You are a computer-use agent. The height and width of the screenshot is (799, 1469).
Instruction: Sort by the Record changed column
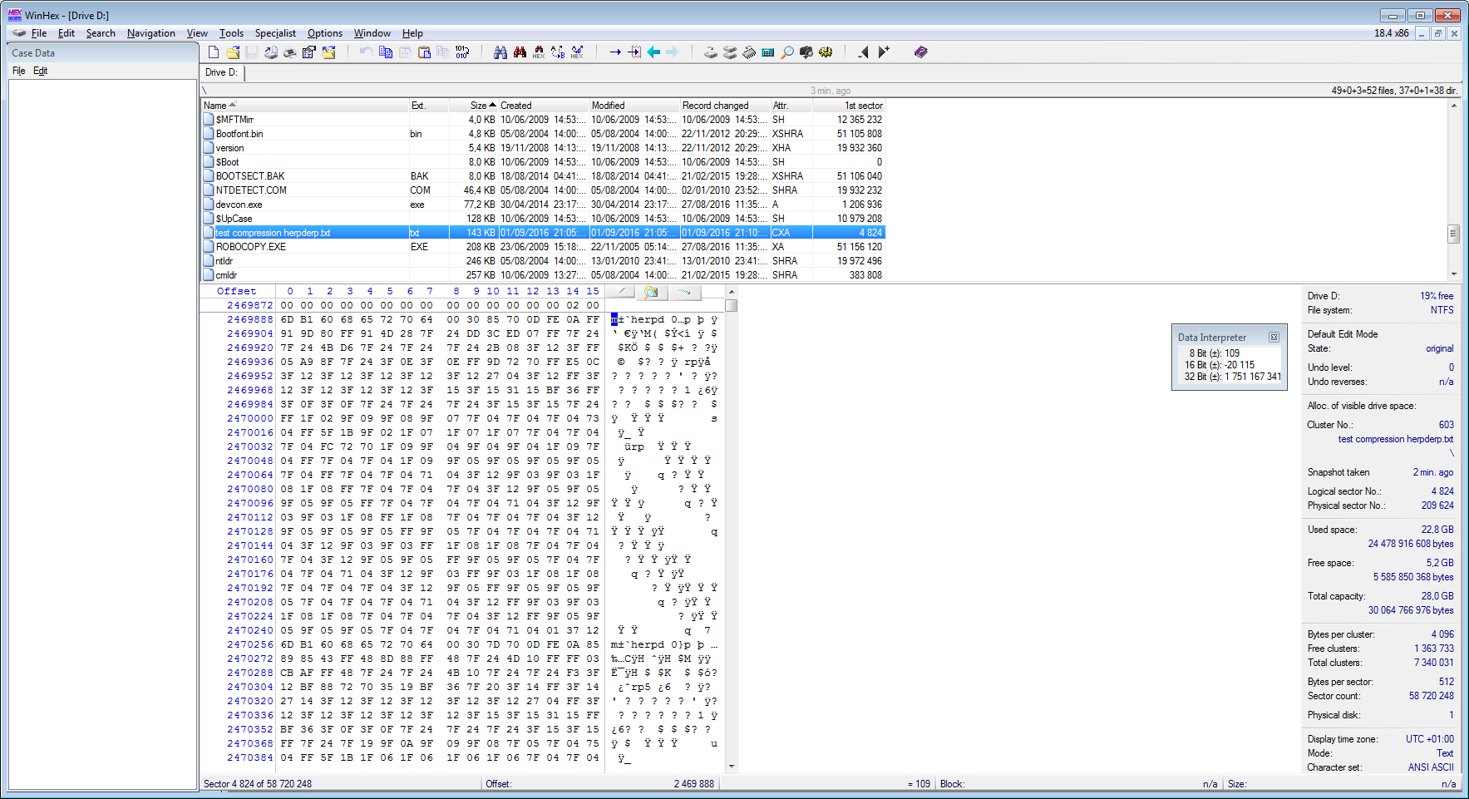[x=725, y=106]
